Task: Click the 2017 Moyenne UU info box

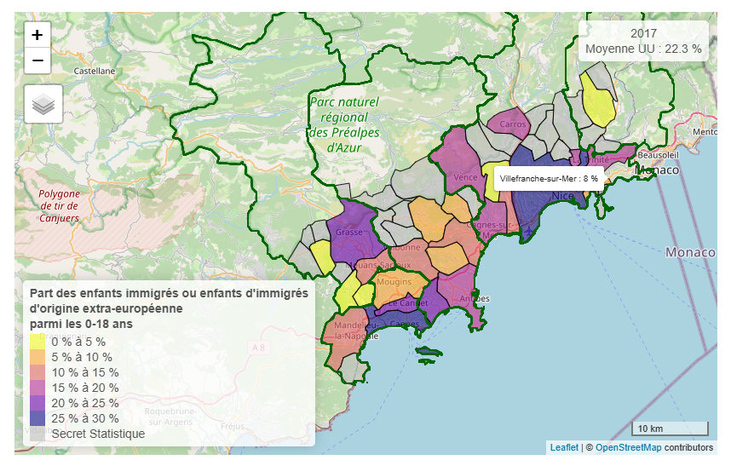Action: pos(643,41)
